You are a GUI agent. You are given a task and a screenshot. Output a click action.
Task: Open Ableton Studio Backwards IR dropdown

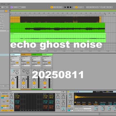83,110
